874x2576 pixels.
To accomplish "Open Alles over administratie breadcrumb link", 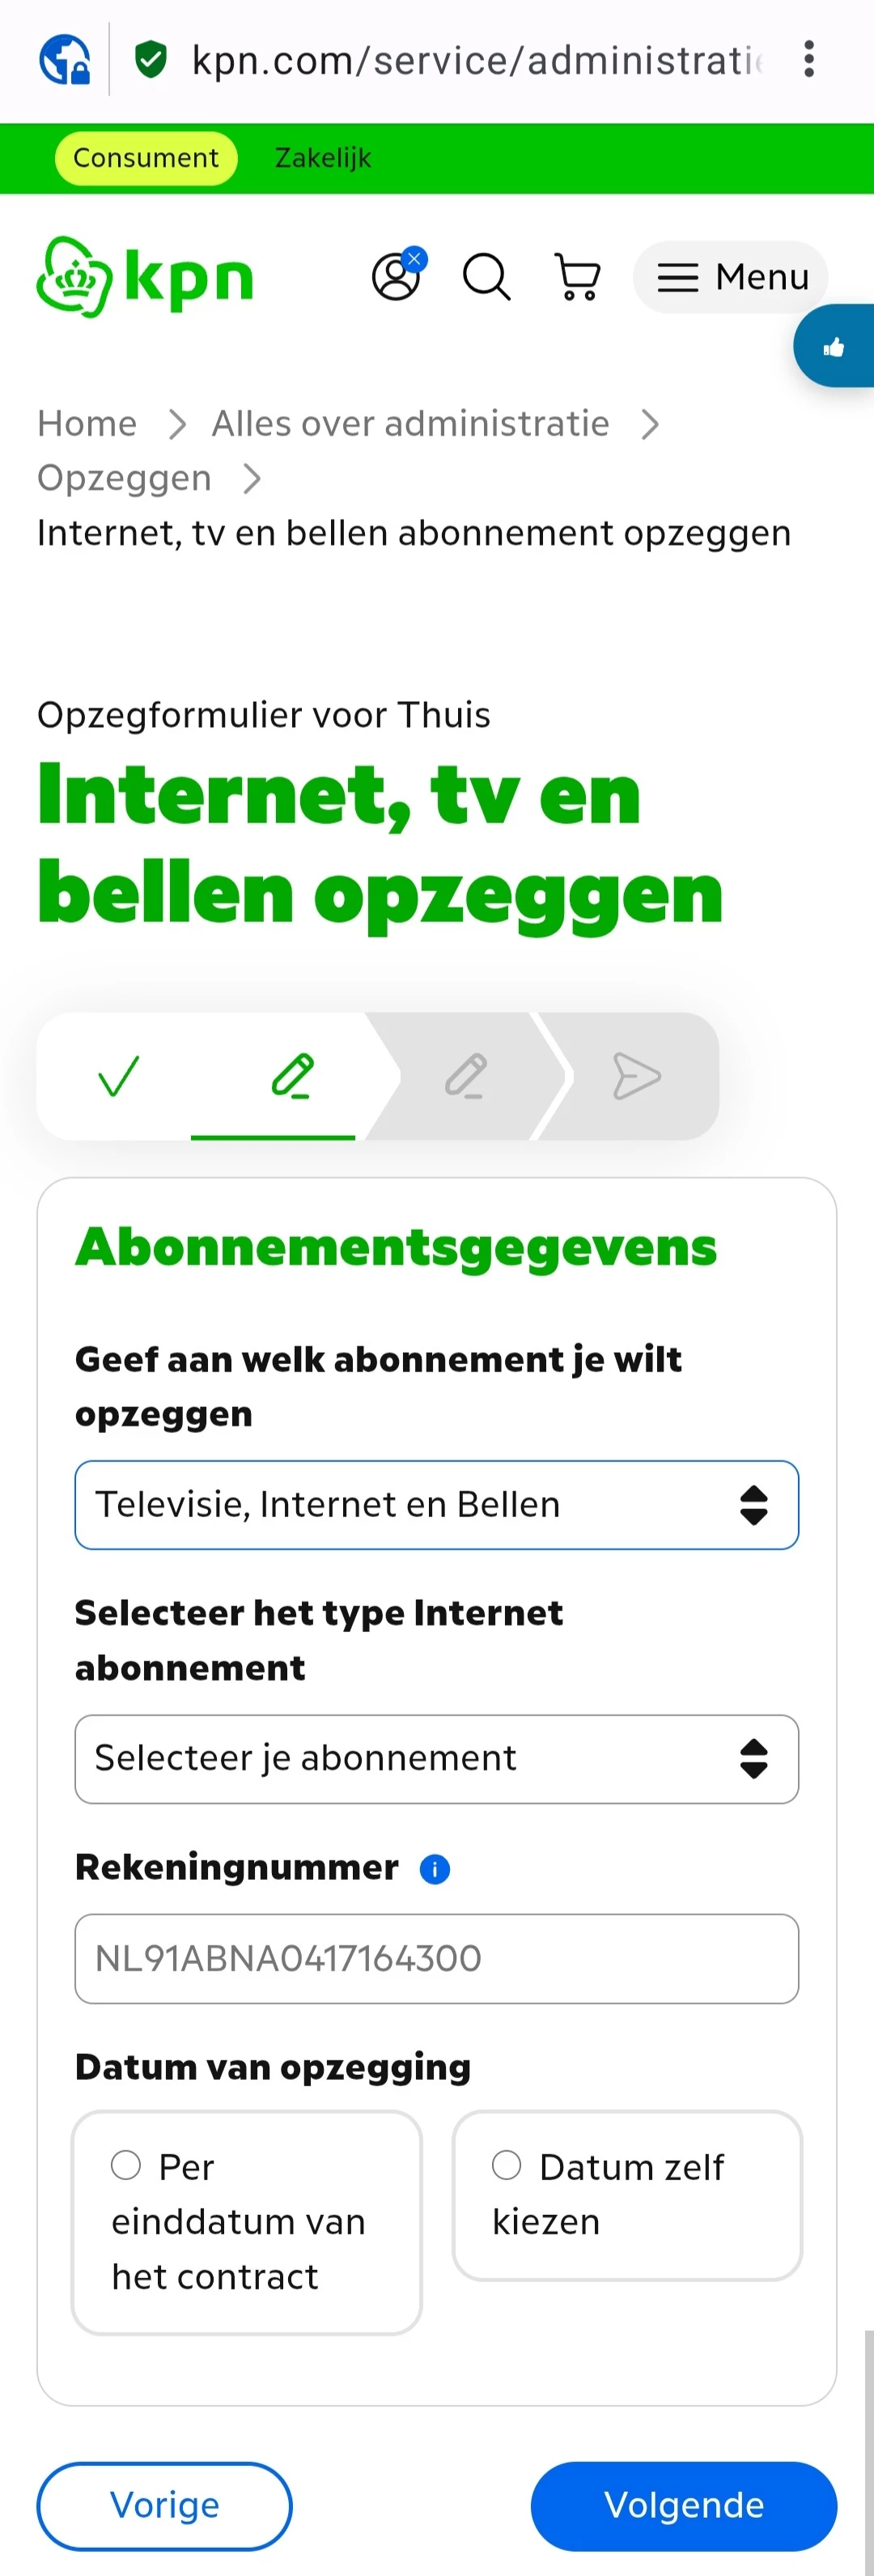I will (x=410, y=424).
